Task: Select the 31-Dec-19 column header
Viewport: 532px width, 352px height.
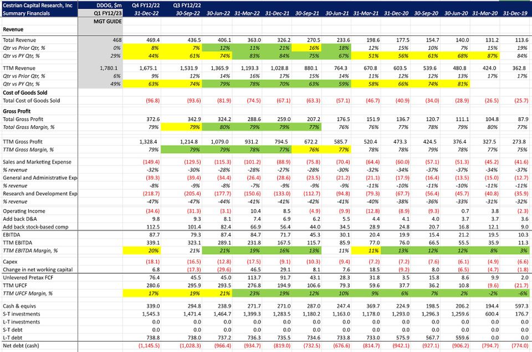Action: (x=516, y=13)
